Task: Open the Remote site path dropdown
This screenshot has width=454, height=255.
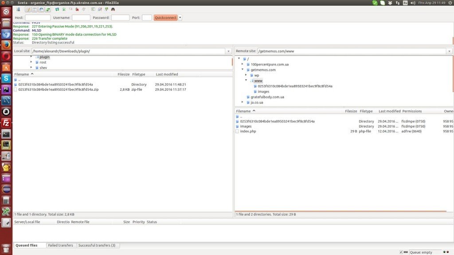Action: (x=449, y=51)
